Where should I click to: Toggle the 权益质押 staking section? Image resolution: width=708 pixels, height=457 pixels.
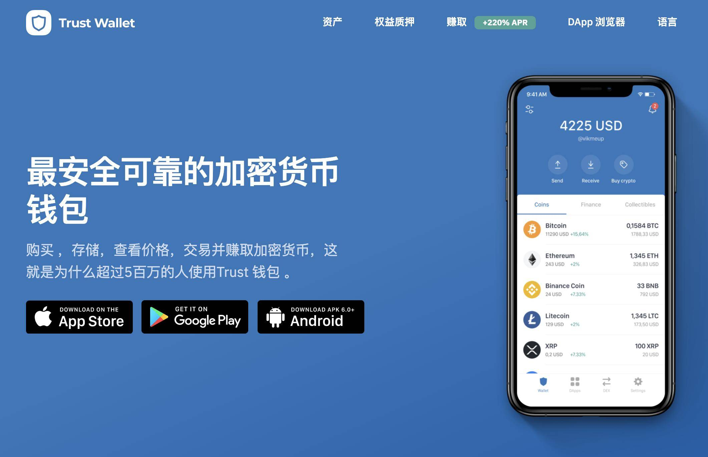pyautogui.click(x=394, y=21)
